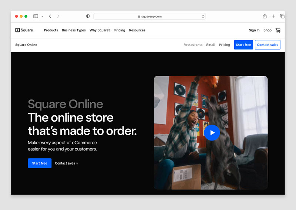Viewport: 296px width, 210px height.
Task: Click Start free button in sub-navigation bar
Action: (243, 45)
